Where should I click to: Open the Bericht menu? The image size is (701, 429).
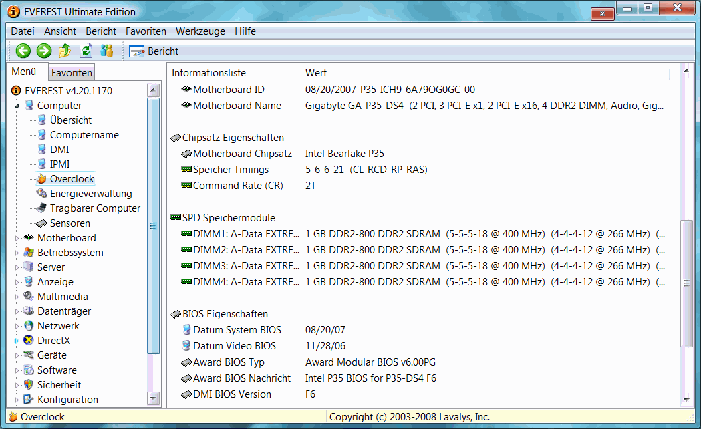101,31
